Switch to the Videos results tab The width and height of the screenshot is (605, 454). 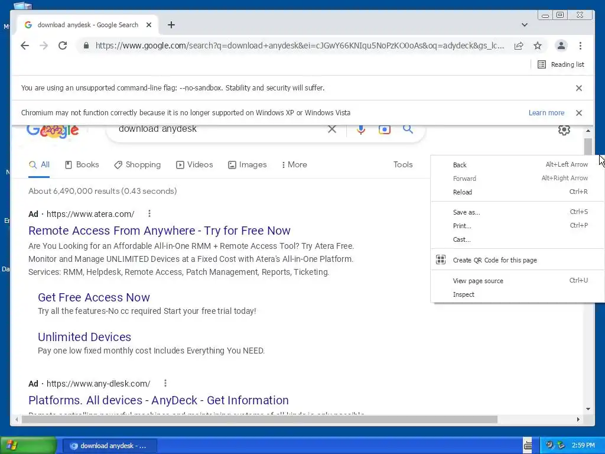194,165
